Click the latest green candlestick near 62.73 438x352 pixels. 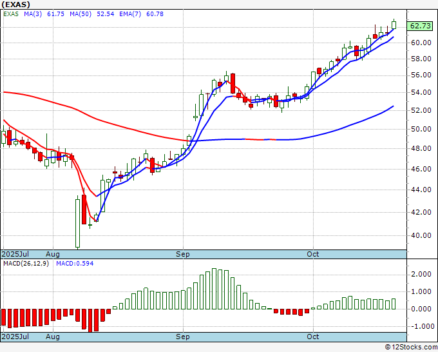394,24
